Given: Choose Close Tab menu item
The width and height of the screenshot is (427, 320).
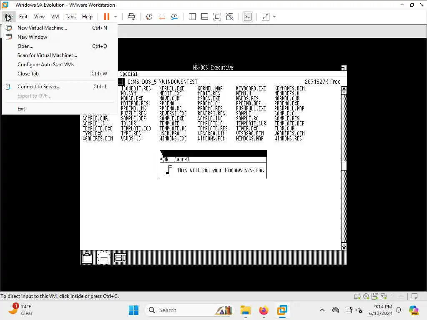Looking at the screenshot, I should (60, 74).
